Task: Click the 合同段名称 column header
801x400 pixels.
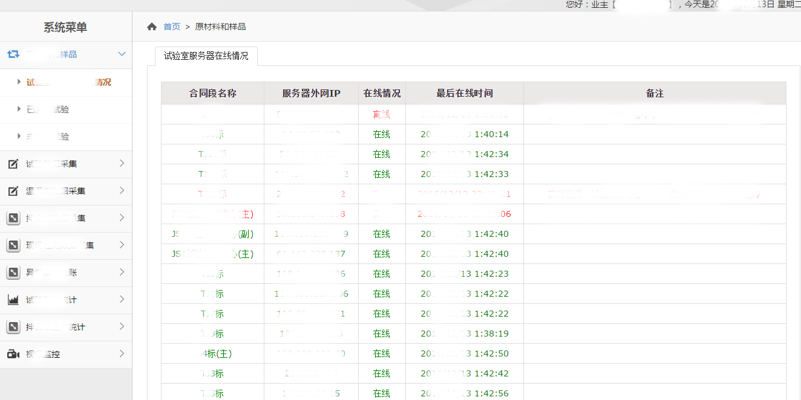Action: (212, 93)
